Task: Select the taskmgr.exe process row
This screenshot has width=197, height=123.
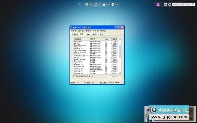Action: coord(96,49)
